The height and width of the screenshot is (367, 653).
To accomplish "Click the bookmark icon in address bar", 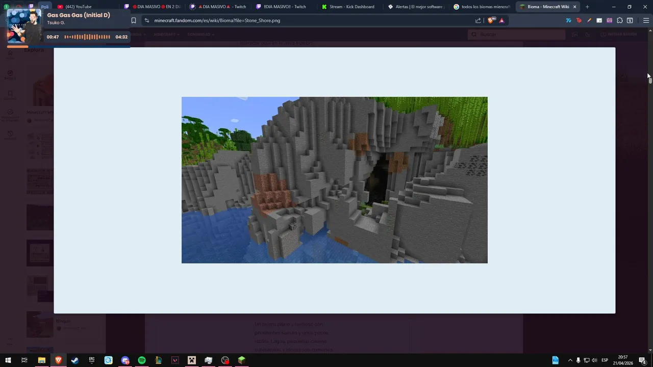I will point(134,20).
